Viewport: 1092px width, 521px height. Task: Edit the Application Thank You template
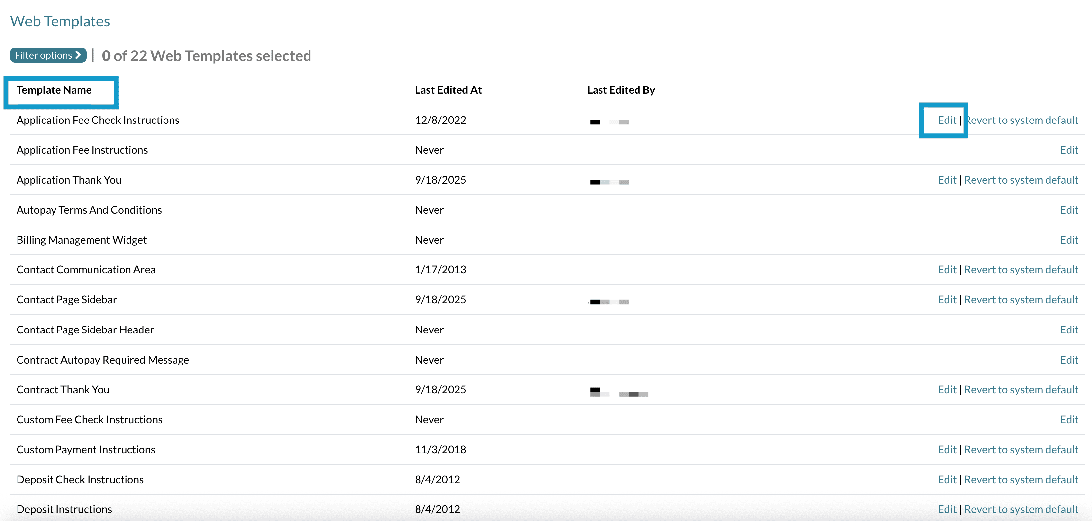pyautogui.click(x=947, y=180)
